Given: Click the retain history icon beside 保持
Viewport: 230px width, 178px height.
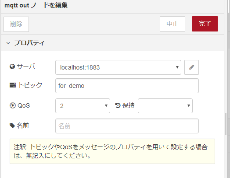Looking at the screenshot, I should pyautogui.click(x=118, y=105).
